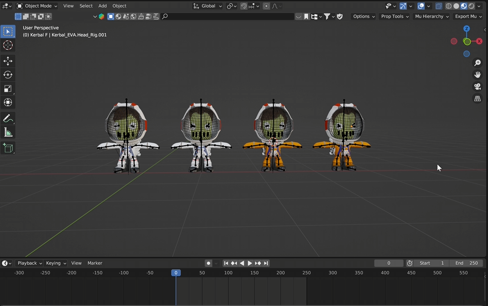Toggle auto keying record button
This screenshot has width=488, height=306.
[208, 263]
